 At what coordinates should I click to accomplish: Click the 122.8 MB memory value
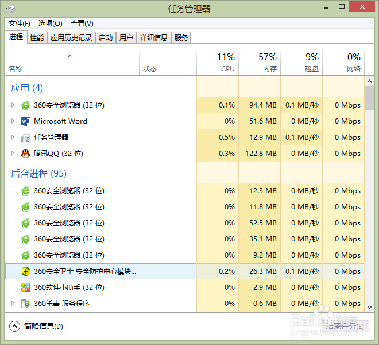click(261, 154)
